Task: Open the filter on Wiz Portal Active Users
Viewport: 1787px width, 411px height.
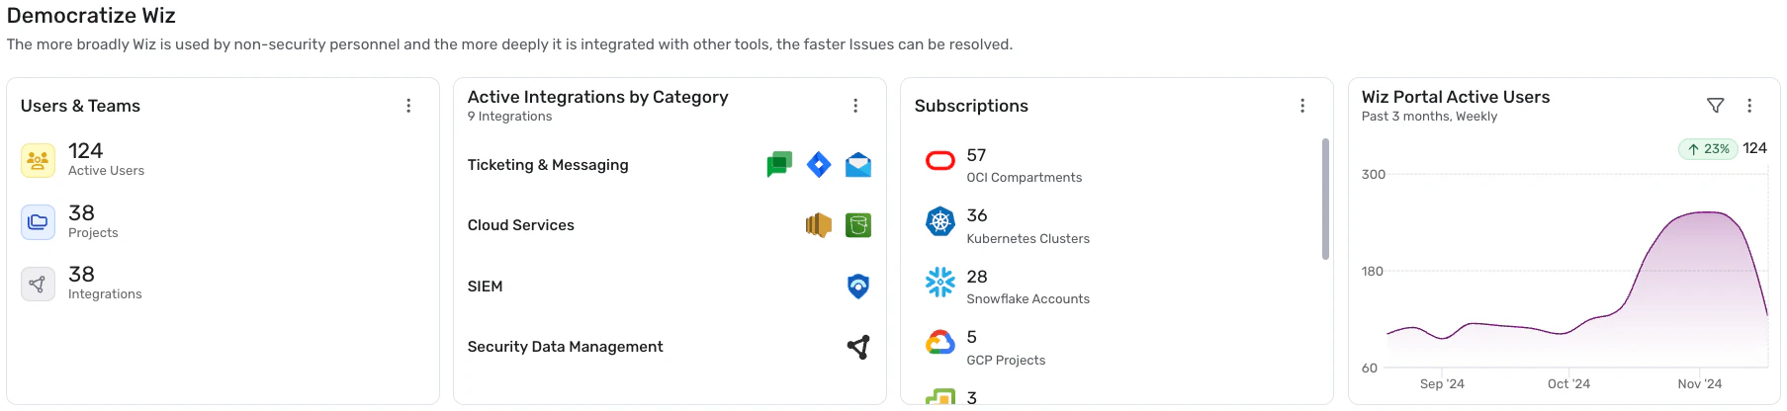Action: 1716,106
